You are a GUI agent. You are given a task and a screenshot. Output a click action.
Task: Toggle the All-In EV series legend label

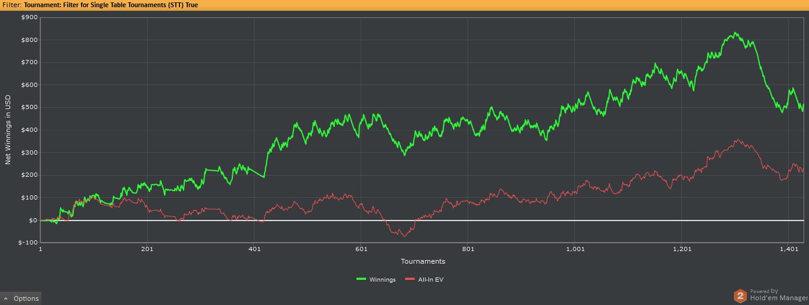coord(431,279)
